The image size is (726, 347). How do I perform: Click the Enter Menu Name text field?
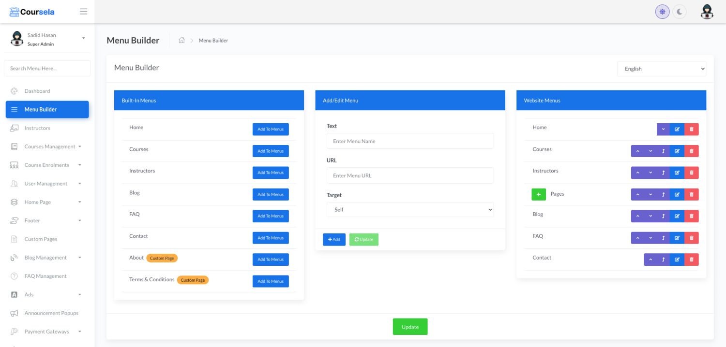click(x=410, y=141)
